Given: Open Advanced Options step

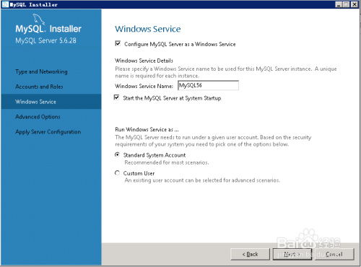Looking at the screenshot, I should pos(38,117).
